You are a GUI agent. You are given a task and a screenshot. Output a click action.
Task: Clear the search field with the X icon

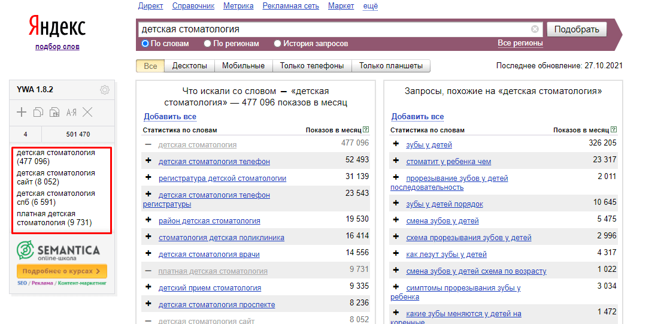[535, 29]
